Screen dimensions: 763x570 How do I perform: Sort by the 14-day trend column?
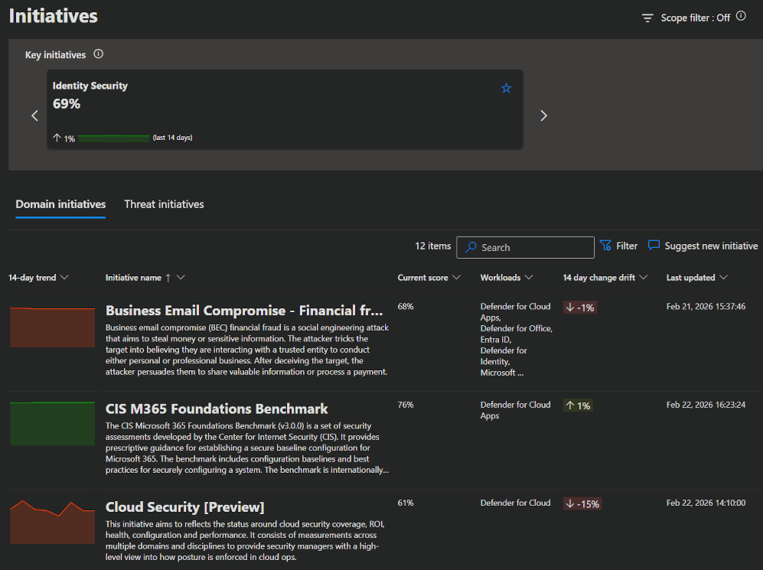(38, 278)
